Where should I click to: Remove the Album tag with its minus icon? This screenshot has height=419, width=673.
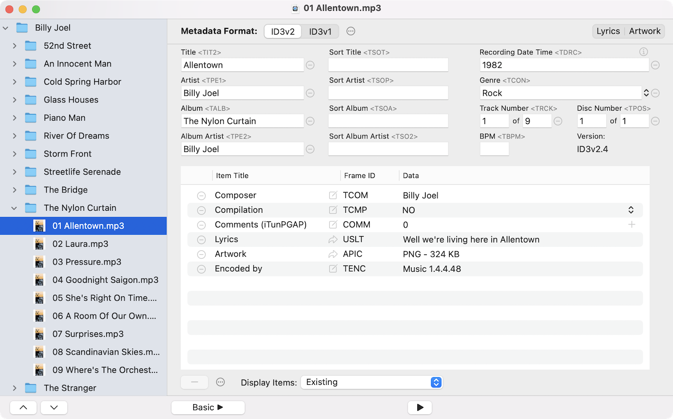(311, 121)
